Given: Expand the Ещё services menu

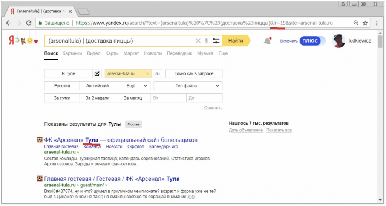Looking at the screenshot, I should pyautogui.click(x=223, y=53).
